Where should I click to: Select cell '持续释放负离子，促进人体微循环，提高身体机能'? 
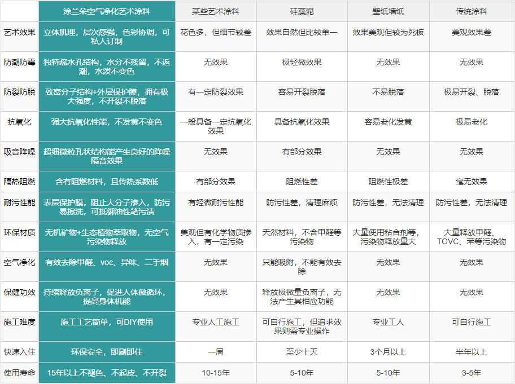click(x=107, y=297)
